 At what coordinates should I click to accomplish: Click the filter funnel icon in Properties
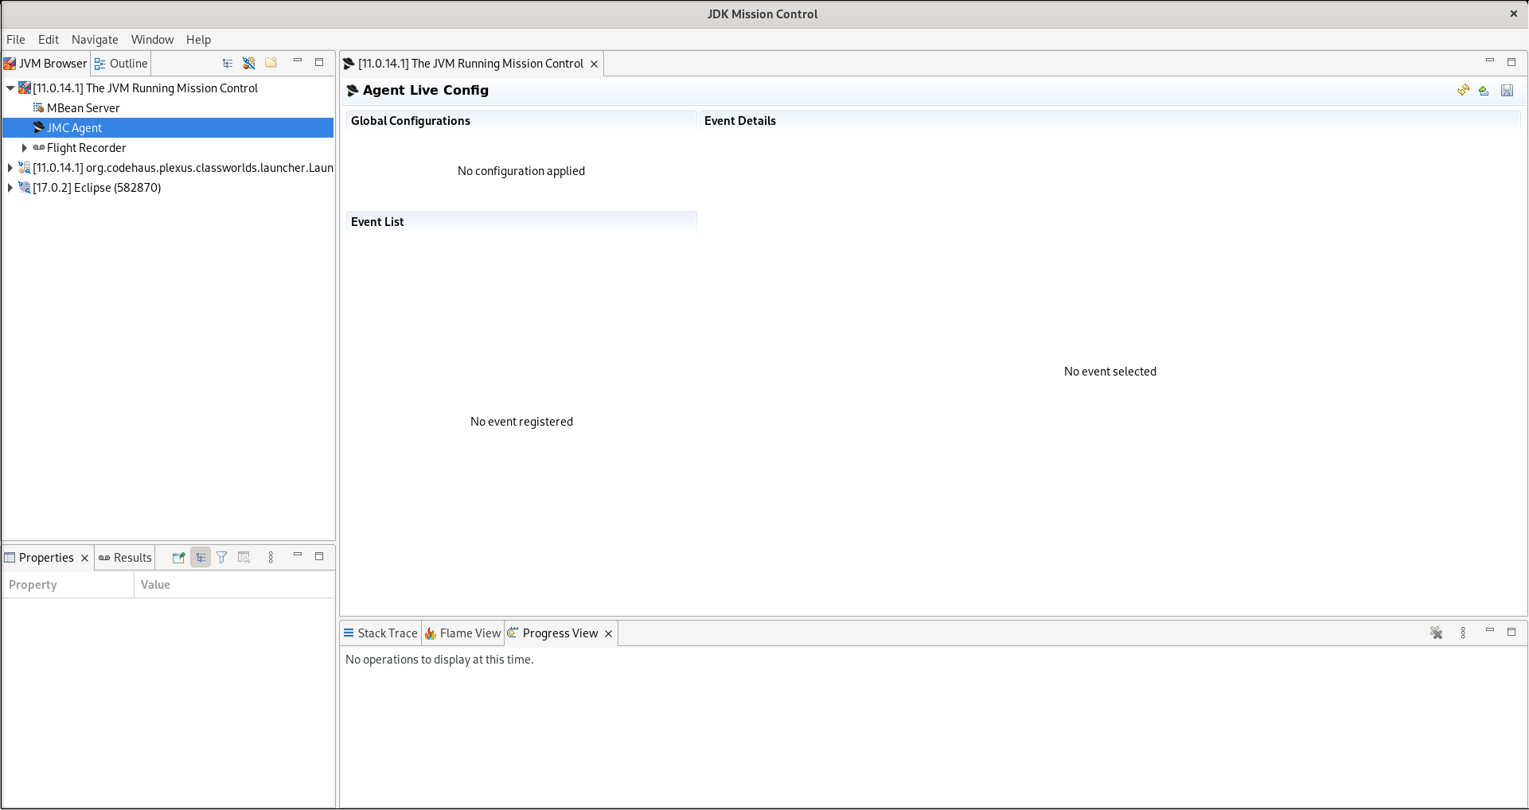[222, 558]
